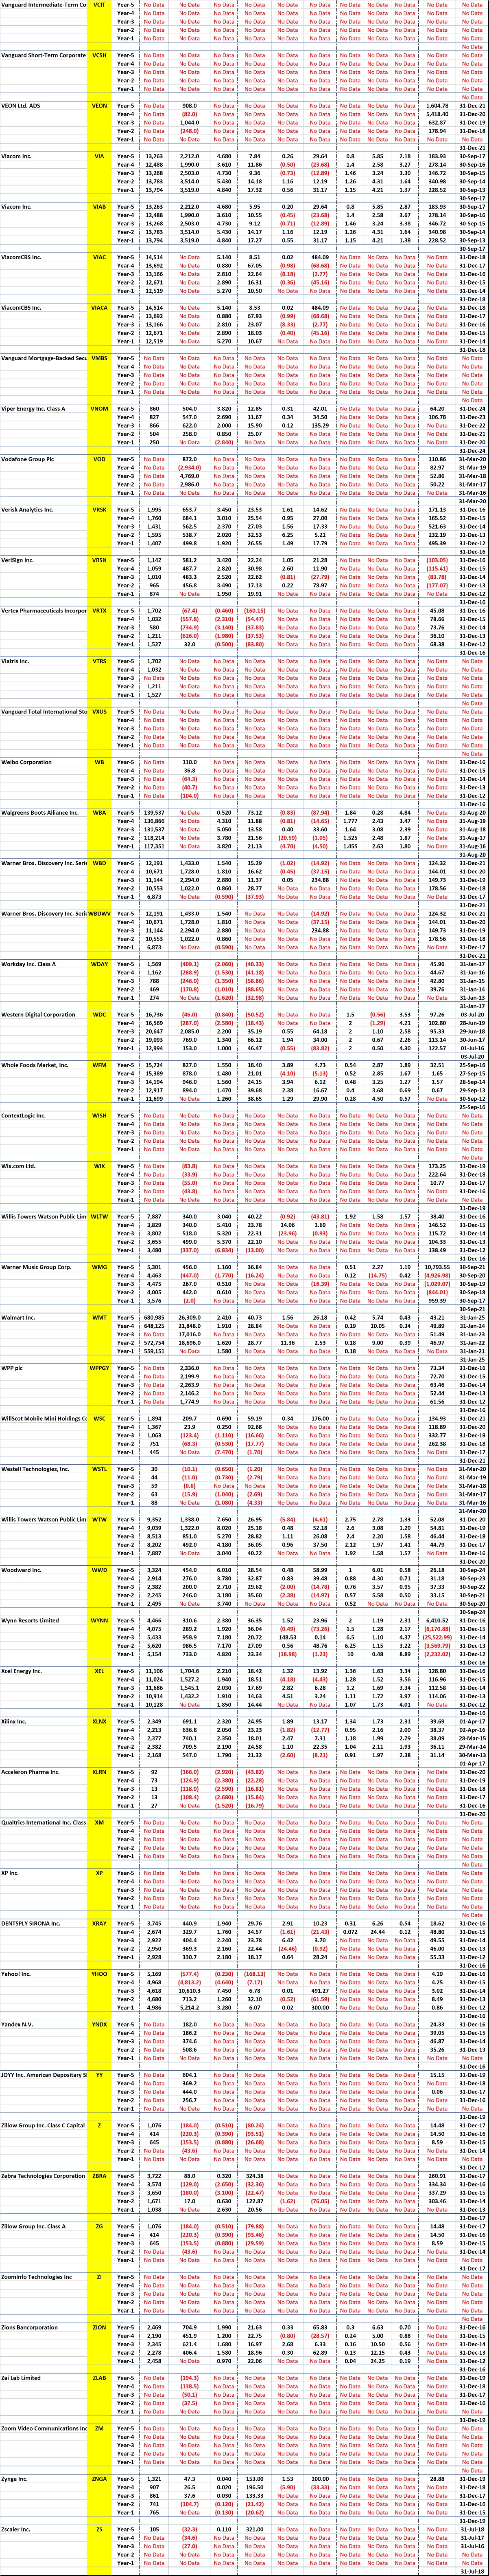Click 'Whole Foods Market, Inc.' cell
The height and width of the screenshot is (2576, 489).
[x=43, y=1064]
